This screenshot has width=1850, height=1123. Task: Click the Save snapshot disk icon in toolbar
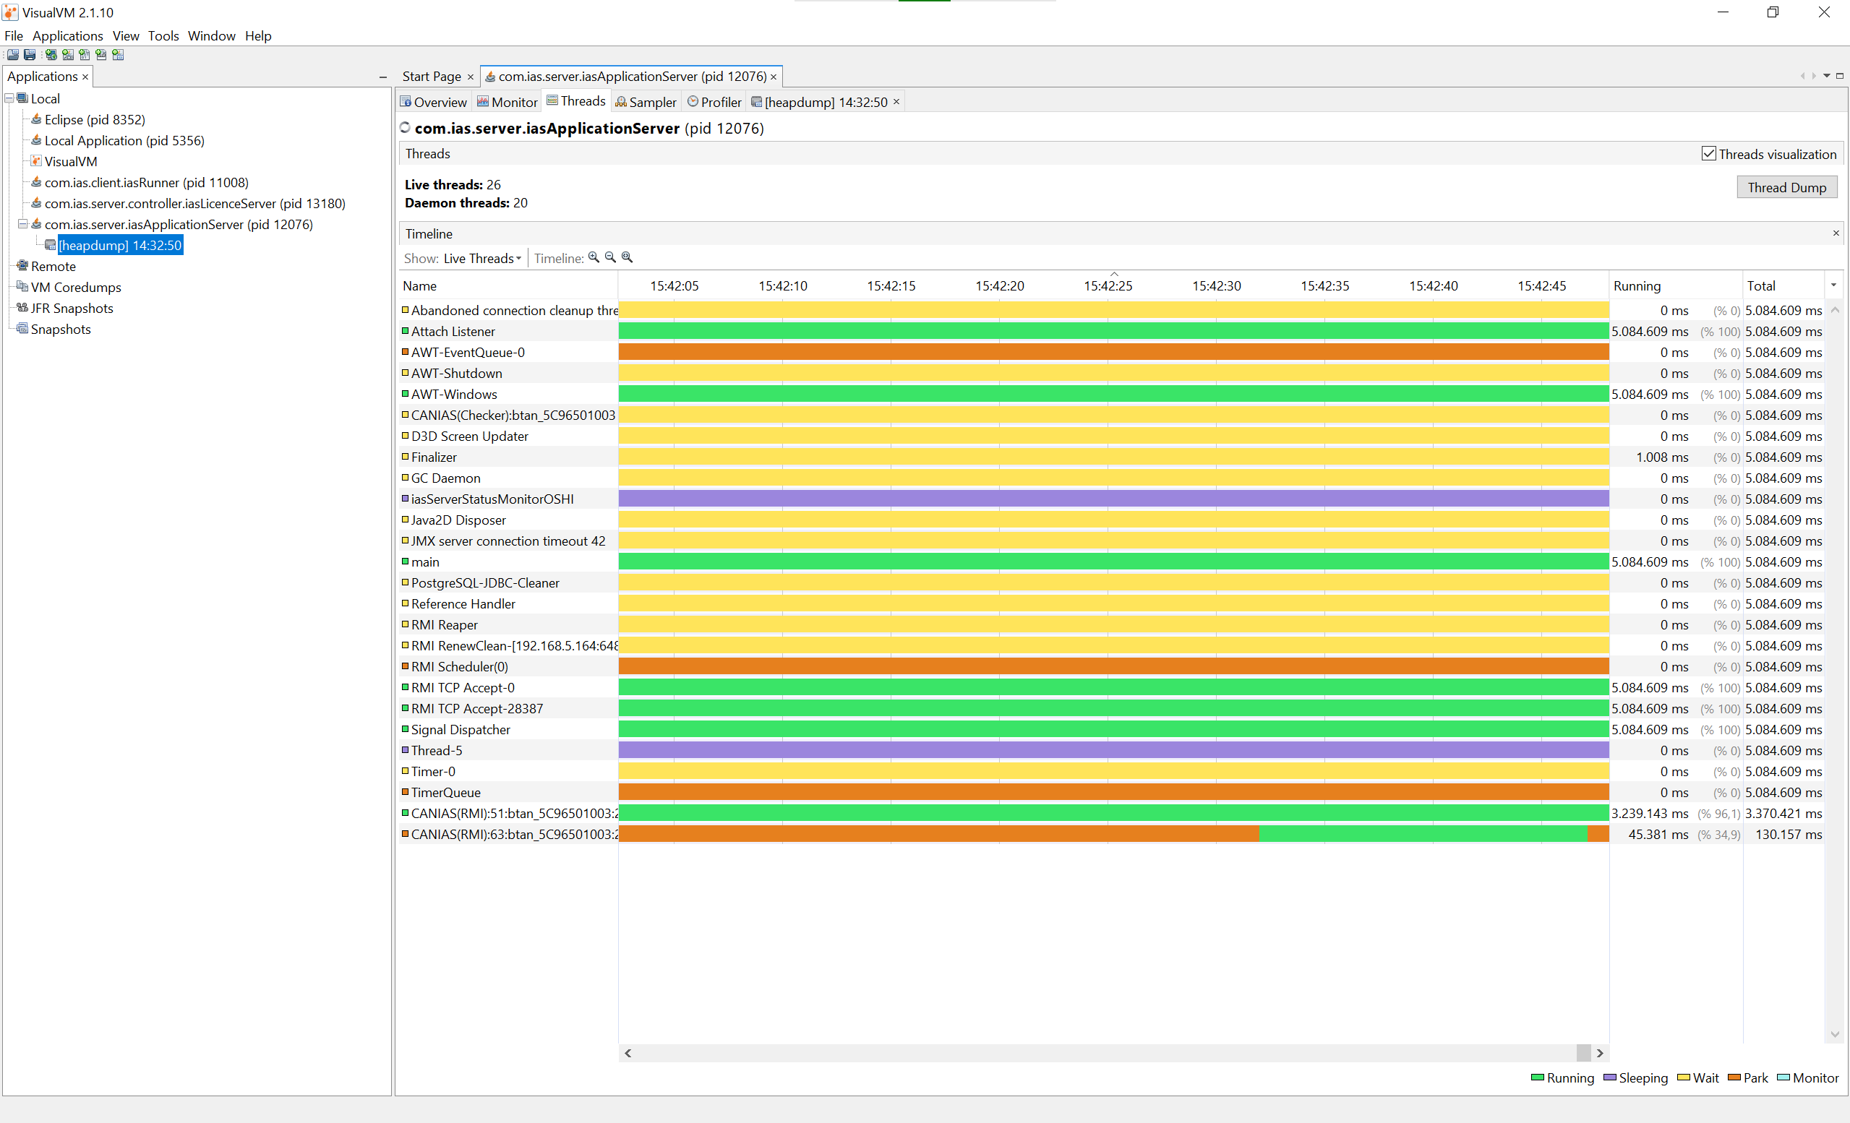(30, 55)
